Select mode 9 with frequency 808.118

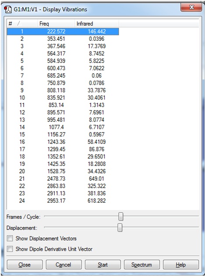(63, 90)
